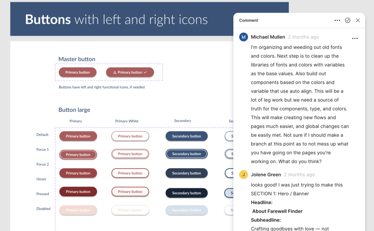Select the Pressed Primary White button
The height and width of the screenshot is (231, 374).
[x=130, y=192]
